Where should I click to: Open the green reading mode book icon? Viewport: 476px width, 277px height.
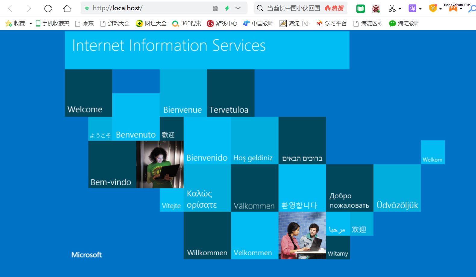[360, 9]
